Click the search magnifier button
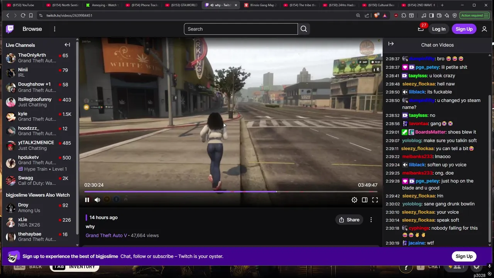Screen dimensions: 494x278 [x=304, y=29]
